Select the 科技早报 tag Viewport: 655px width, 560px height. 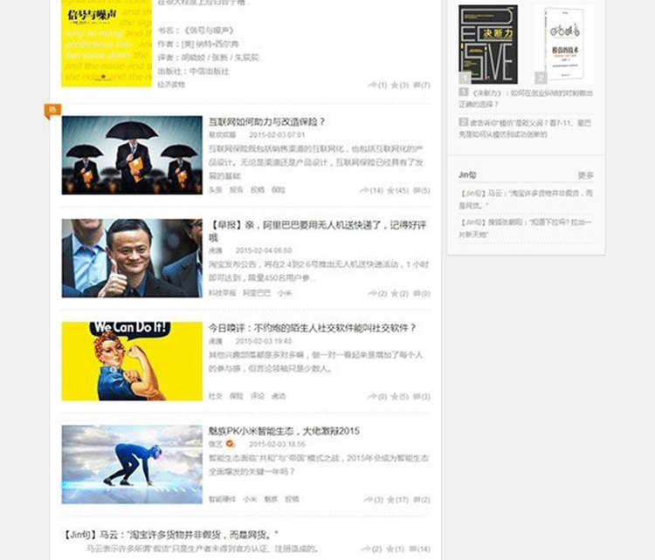coord(222,293)
